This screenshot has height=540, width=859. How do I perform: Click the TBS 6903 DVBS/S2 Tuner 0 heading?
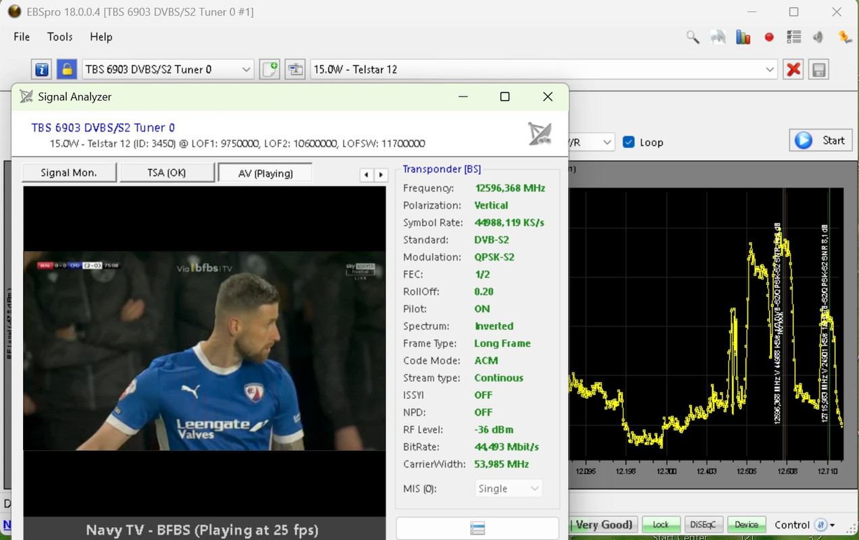coord(103,128)
